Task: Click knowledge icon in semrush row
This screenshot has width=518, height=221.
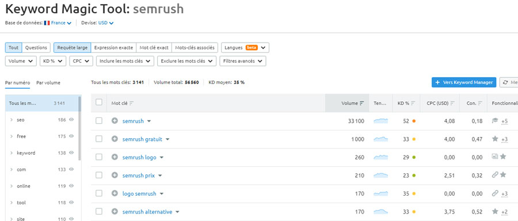Action: coord(494,121)
